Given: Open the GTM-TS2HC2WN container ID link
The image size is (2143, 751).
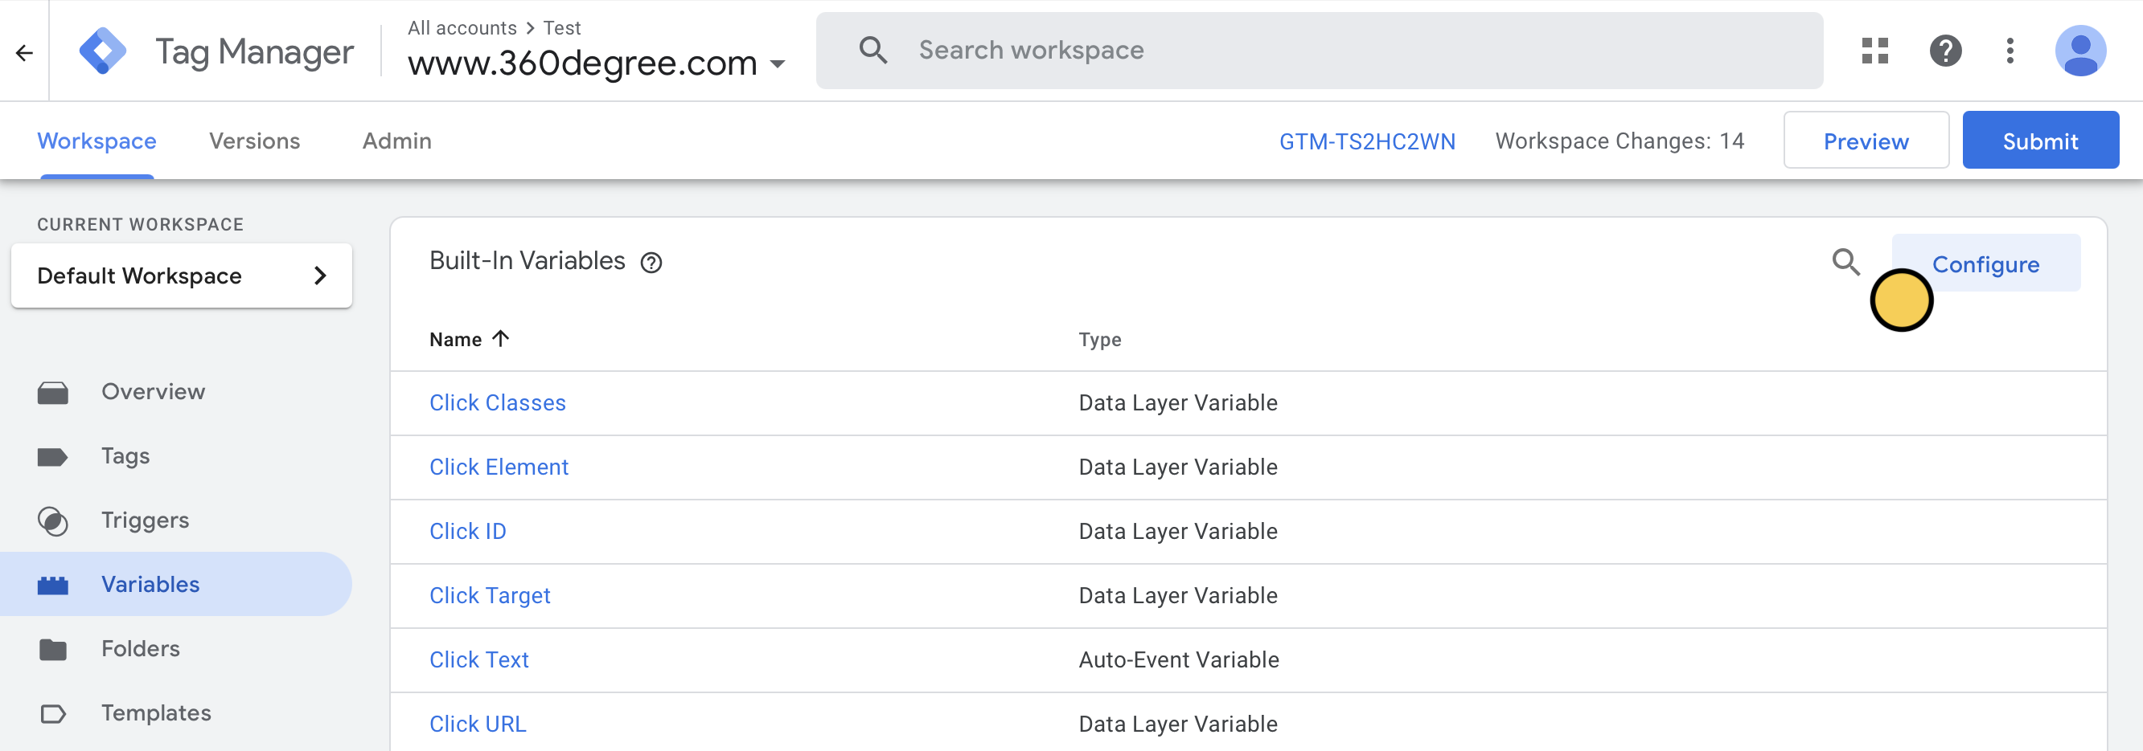Looking at the screenshot, I should tap(1369, 141).
